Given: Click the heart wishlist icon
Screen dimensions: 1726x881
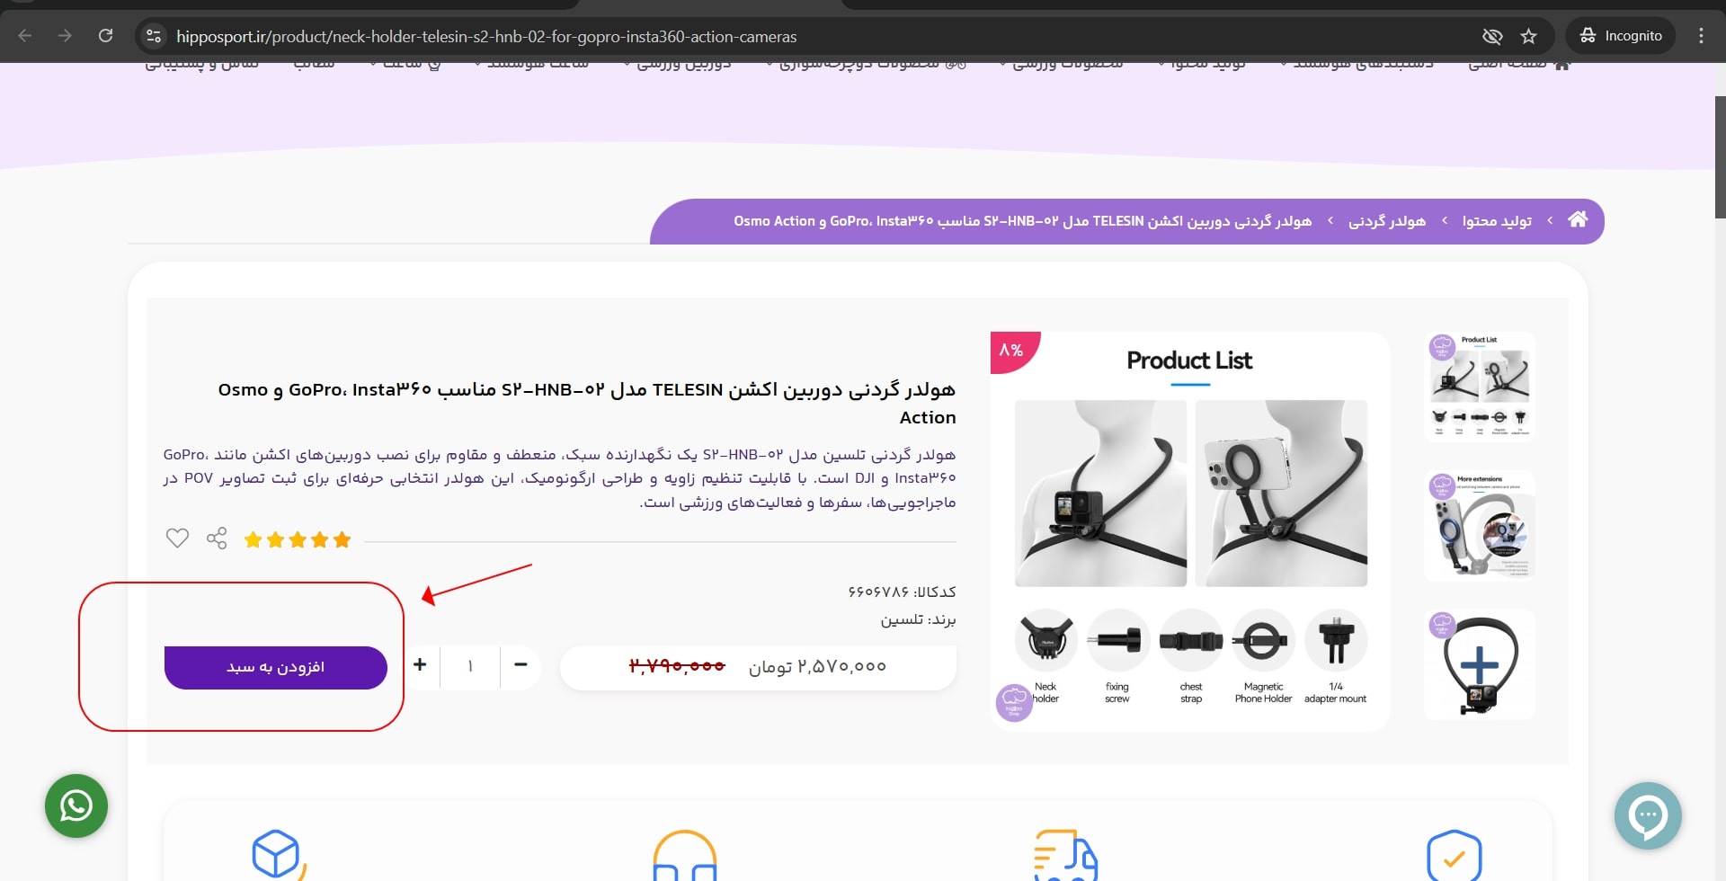Looking at the screenshot, I should (177, 538).
